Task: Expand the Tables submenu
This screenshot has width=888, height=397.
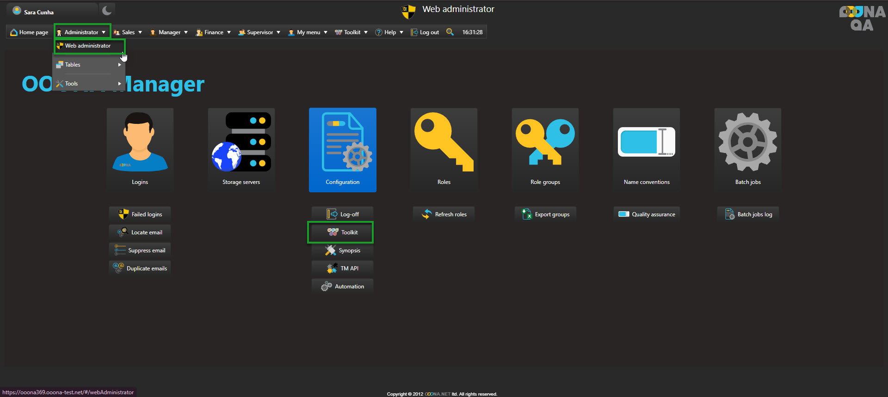Action: [88, 65]
